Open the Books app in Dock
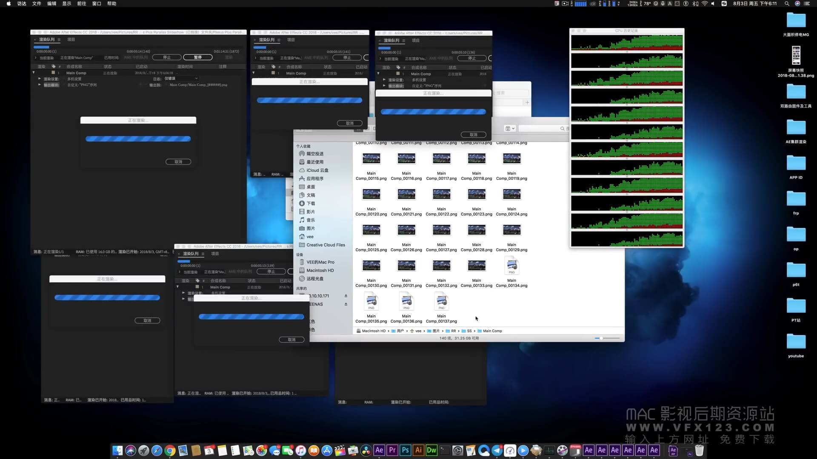Viewport: 817px width, 459px height. (x=314, y=450)
